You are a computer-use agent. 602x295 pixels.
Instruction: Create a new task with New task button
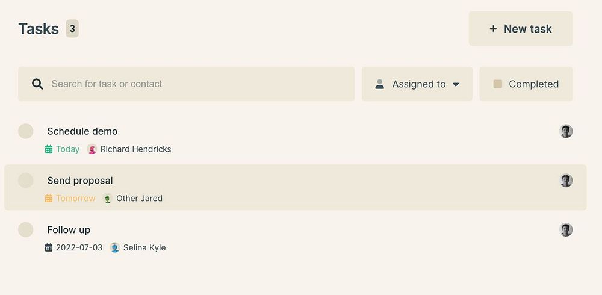[x=520, y=29]
